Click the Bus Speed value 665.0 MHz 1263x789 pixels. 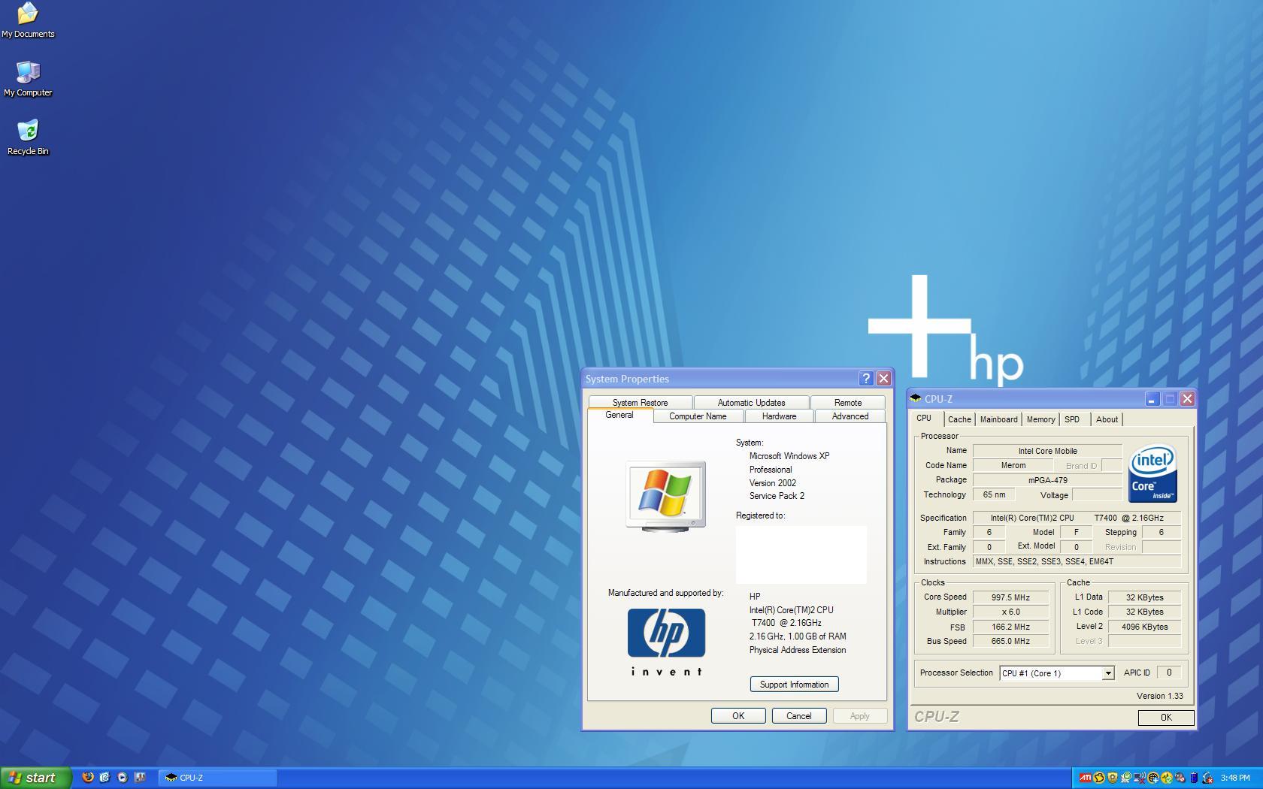point(1010,641)
